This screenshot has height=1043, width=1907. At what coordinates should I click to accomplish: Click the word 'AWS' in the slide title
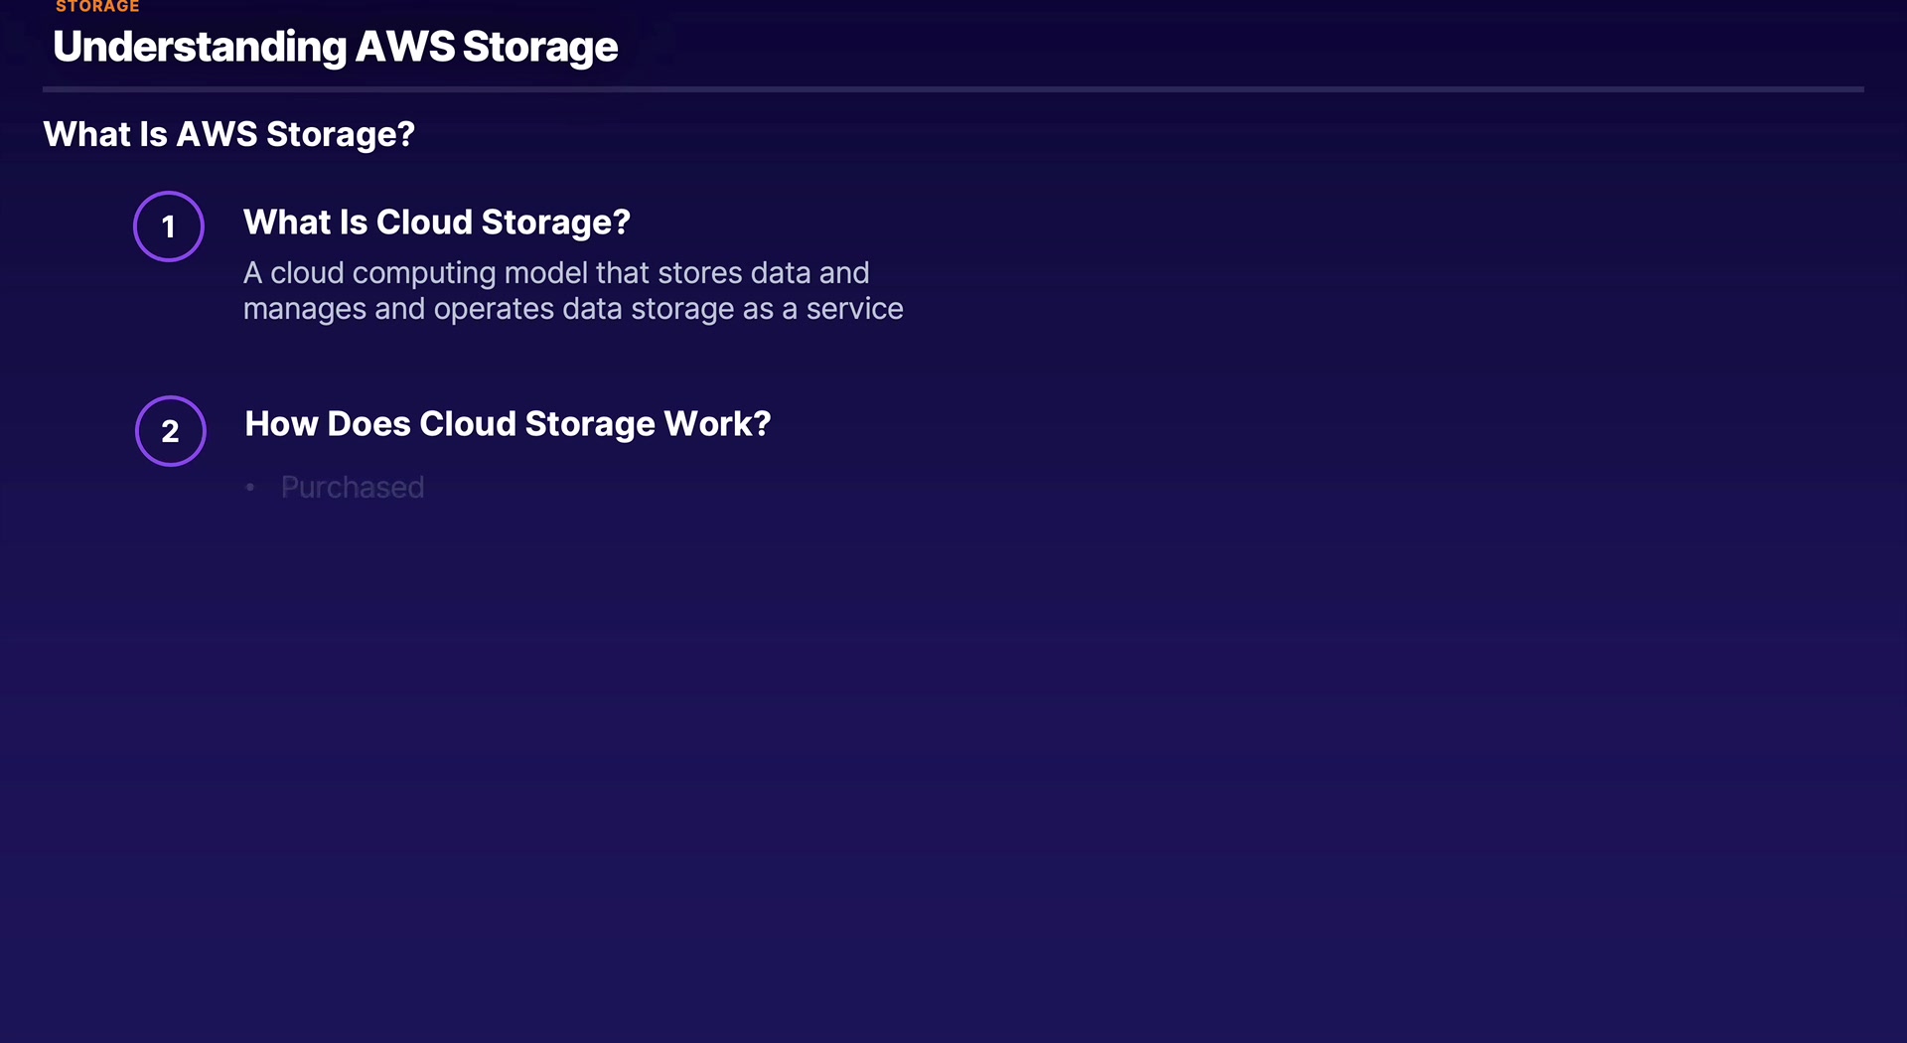(x=405, y=47)
